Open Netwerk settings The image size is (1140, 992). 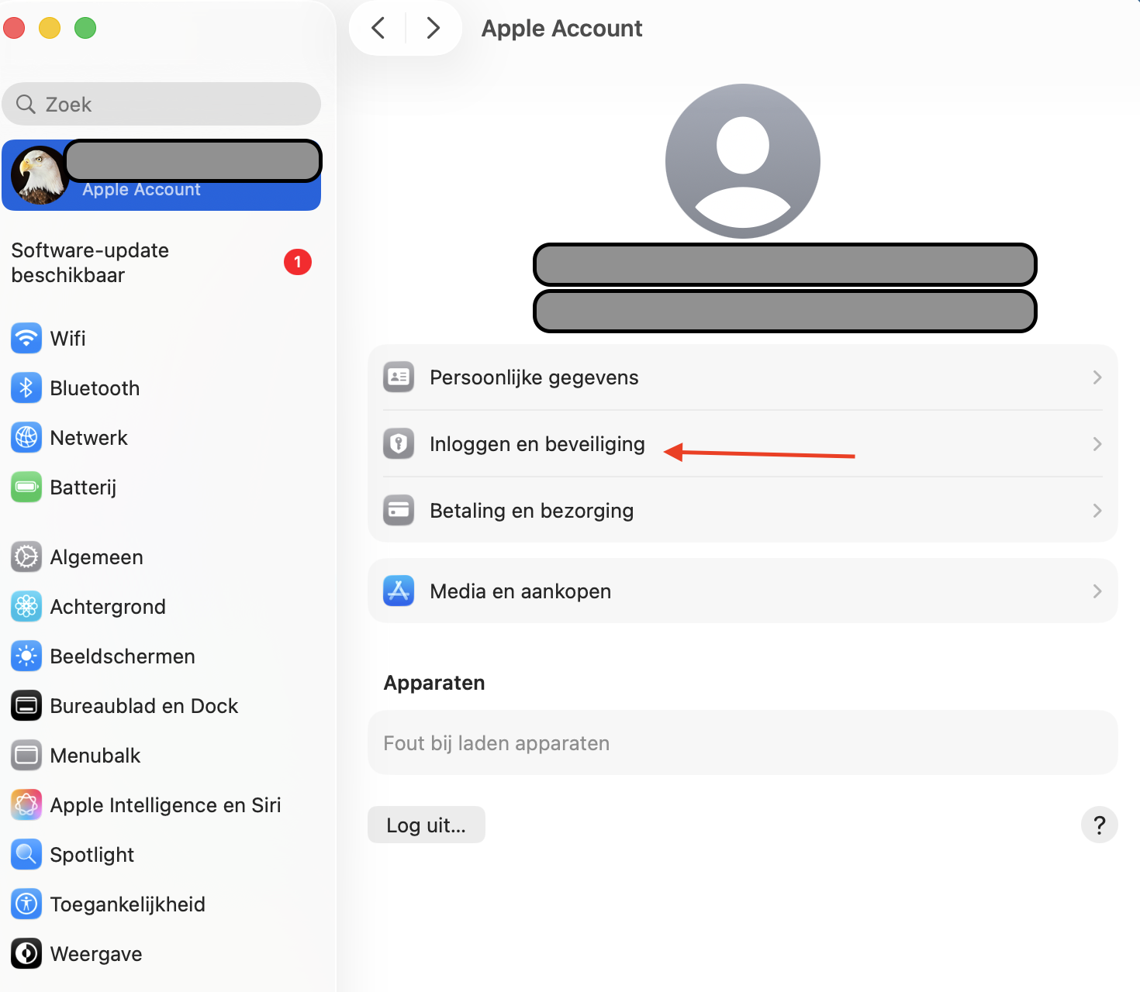[88, 437]
